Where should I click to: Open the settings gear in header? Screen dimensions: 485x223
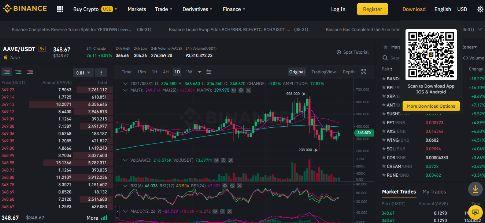480,9
